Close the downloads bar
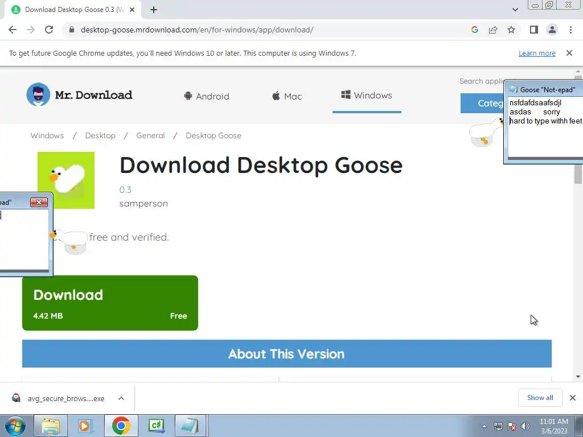 pos(573,398)
